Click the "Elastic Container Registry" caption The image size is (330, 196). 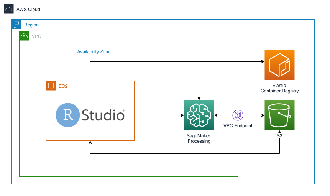pyautogui.click(x=279, y=88)
